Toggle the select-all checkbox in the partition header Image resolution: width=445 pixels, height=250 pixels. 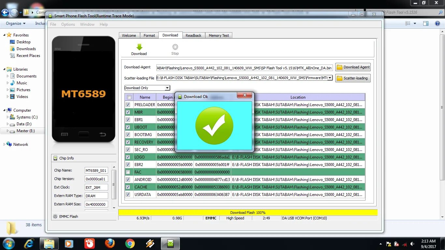point(129,97)
